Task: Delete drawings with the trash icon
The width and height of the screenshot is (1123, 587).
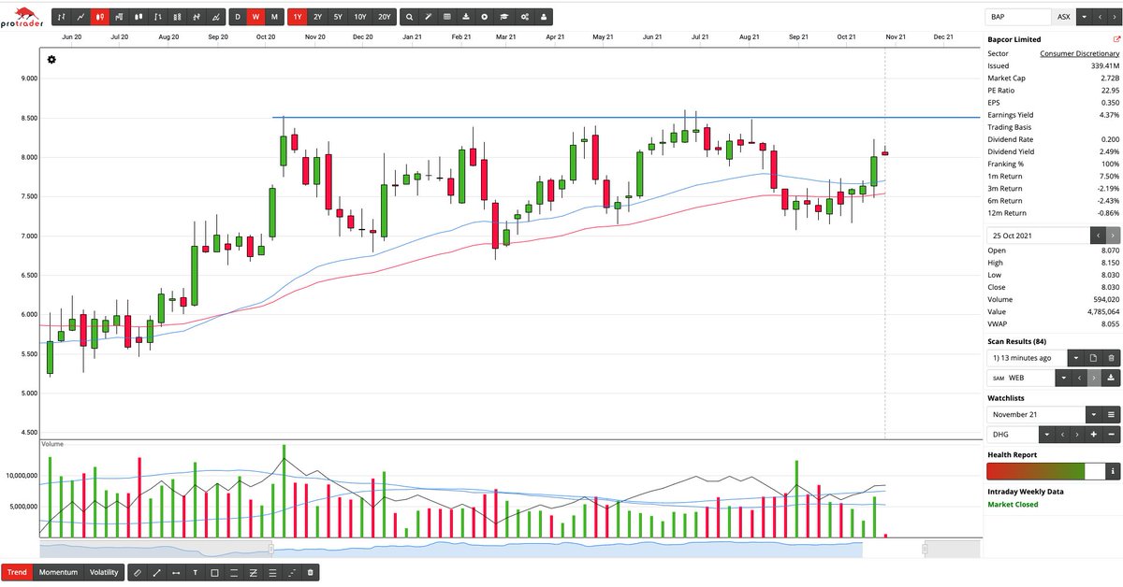Action: pos(311,572)
